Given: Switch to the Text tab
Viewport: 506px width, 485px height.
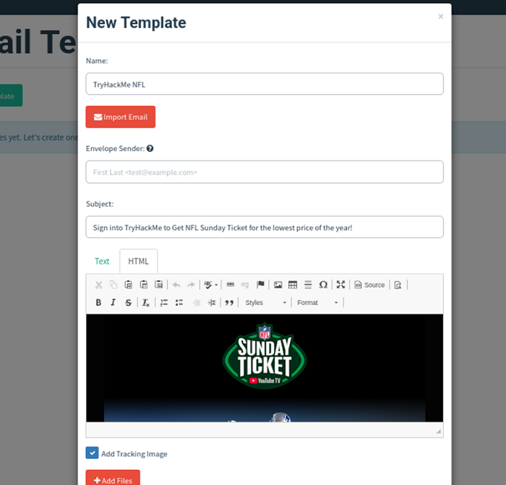Looking at the screenshot, I should pos(102,261).
